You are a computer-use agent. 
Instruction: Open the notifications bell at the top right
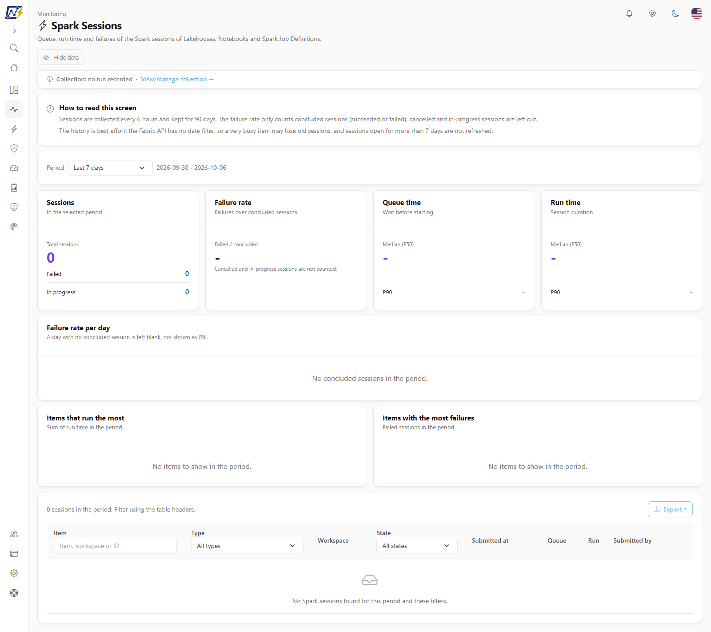(x=629, y=13)
